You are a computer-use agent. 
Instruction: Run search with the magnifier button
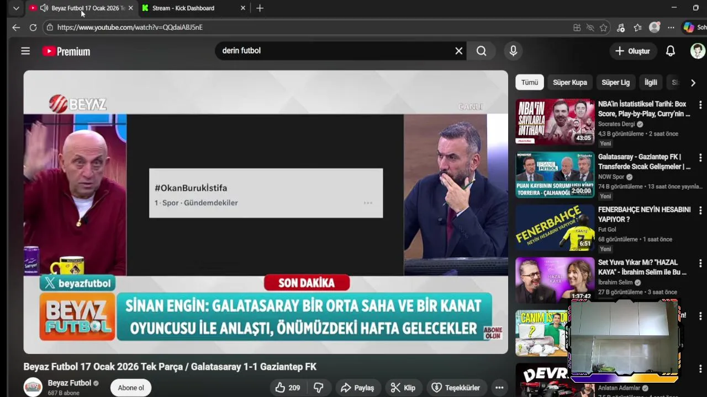click(x=482, y=51)
